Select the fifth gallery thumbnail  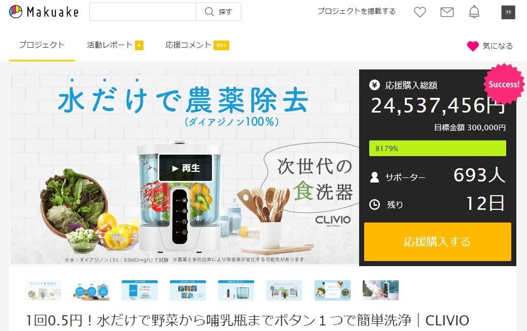tap(236, 290)
